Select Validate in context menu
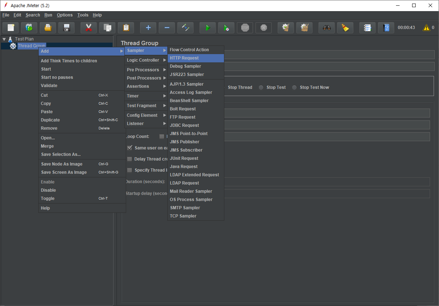Screen dimensions: 439x306 (82, 86)
